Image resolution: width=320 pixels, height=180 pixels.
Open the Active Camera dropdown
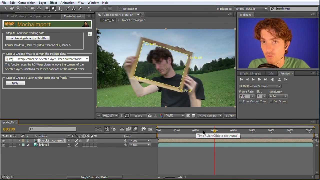click(x=209, y=115)
